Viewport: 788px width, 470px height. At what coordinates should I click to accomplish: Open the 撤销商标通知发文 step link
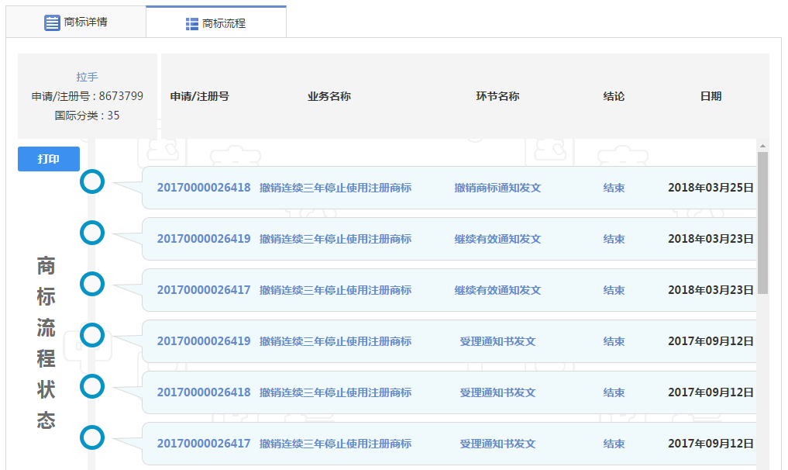[497, 188]
